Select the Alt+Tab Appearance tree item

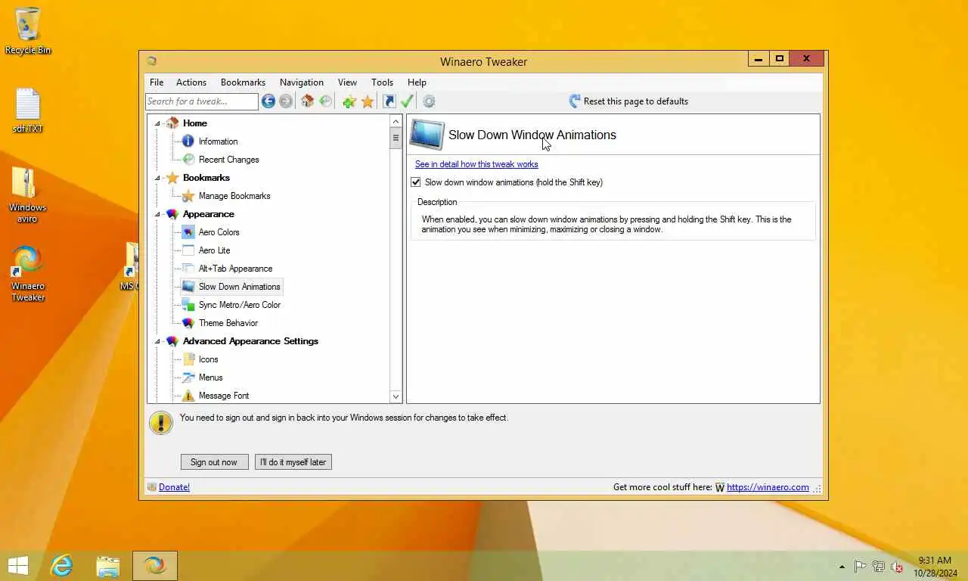[235, 269]
